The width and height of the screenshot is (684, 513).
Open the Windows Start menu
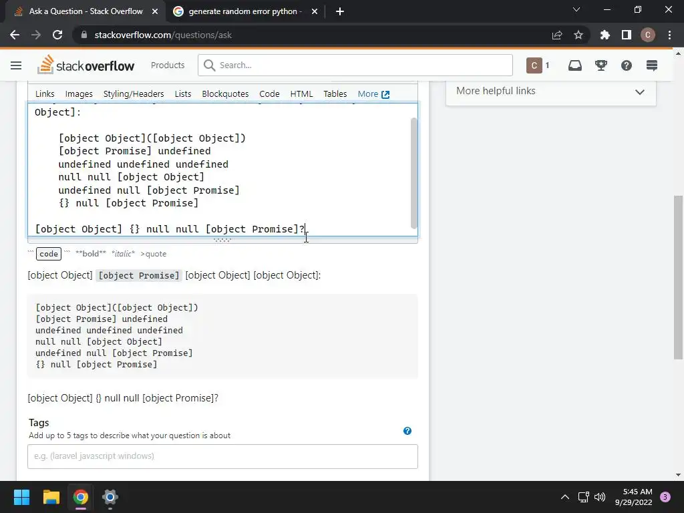pyautogui.click(x=21, y=497)
